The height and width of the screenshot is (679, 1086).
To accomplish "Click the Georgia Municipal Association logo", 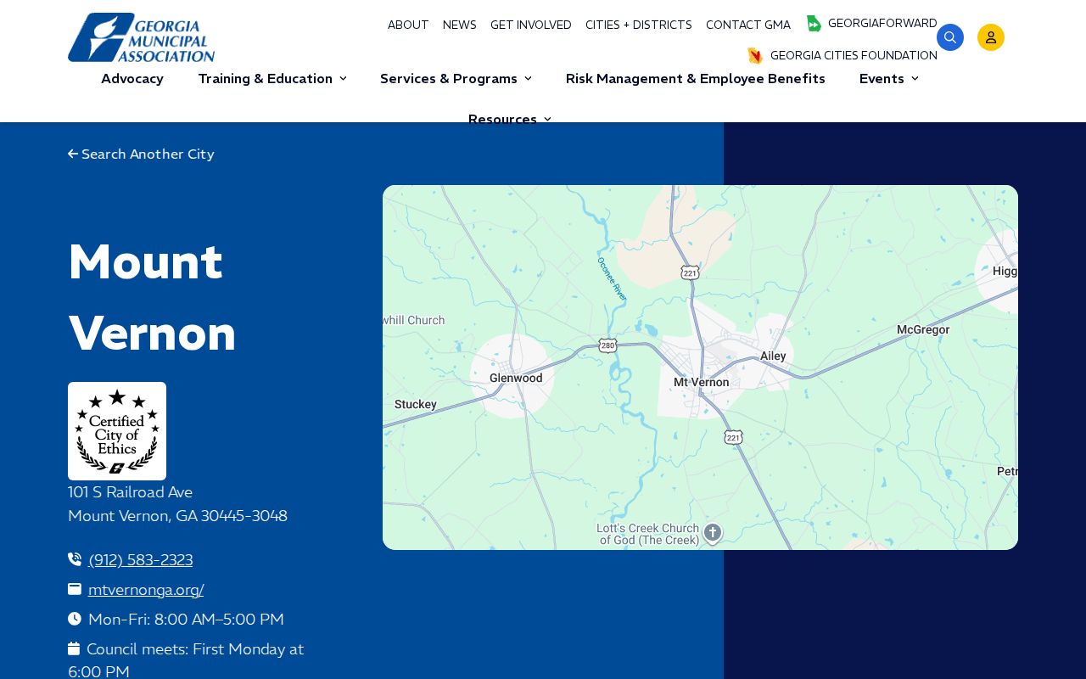I will [x=141, y=37].
